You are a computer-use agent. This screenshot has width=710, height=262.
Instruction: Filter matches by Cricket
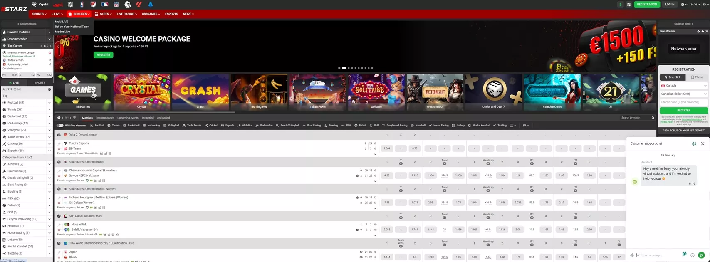(211, 125)
